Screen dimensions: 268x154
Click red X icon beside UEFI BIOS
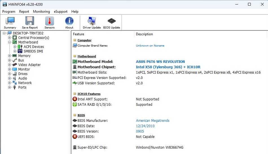[x=75, y=137]
